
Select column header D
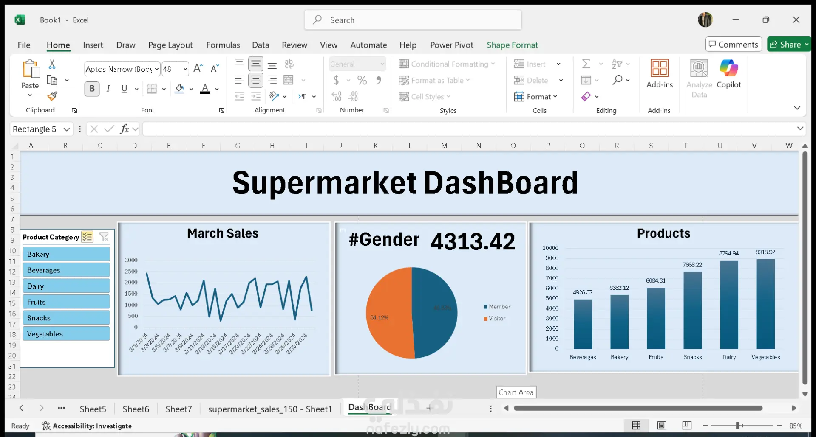tap(134, 146)
